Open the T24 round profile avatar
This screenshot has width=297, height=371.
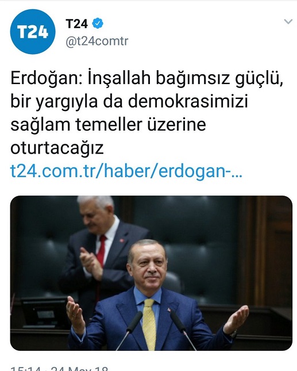pyautogui.click(x=33, y=32)
